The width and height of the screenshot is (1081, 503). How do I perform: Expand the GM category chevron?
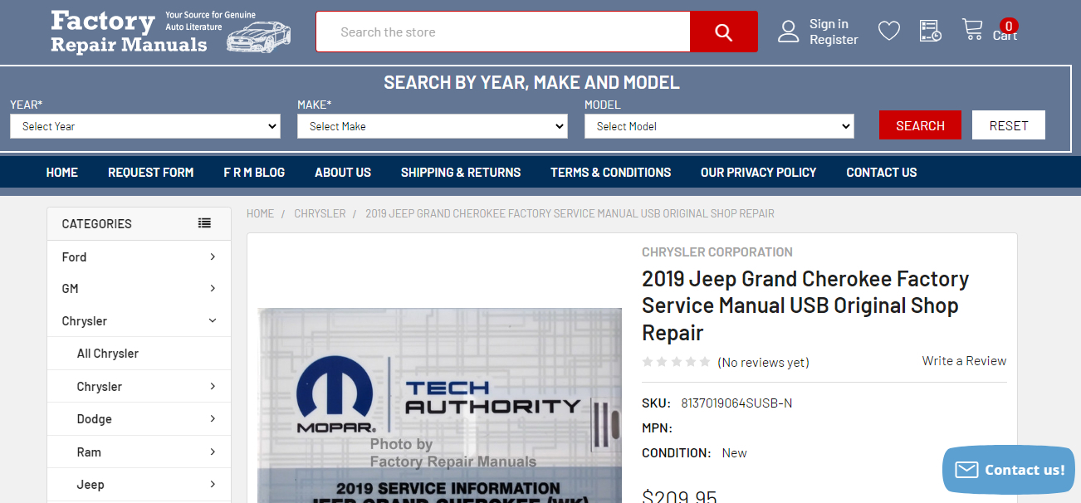pyautogui.click(x=213, y=288)
